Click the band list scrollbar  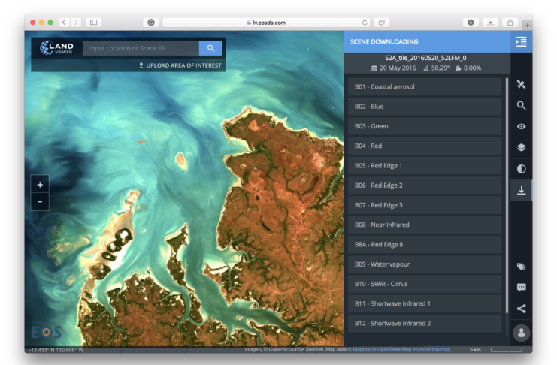(507, 195)
